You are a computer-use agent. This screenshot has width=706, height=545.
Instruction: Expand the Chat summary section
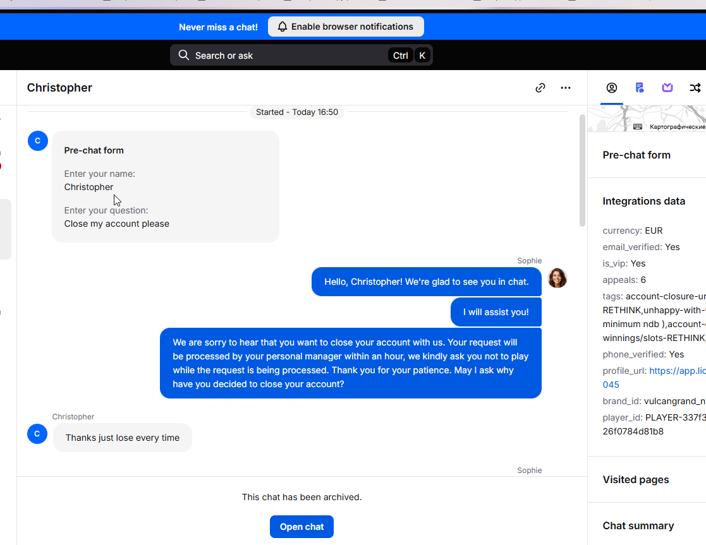coord(638,525)
